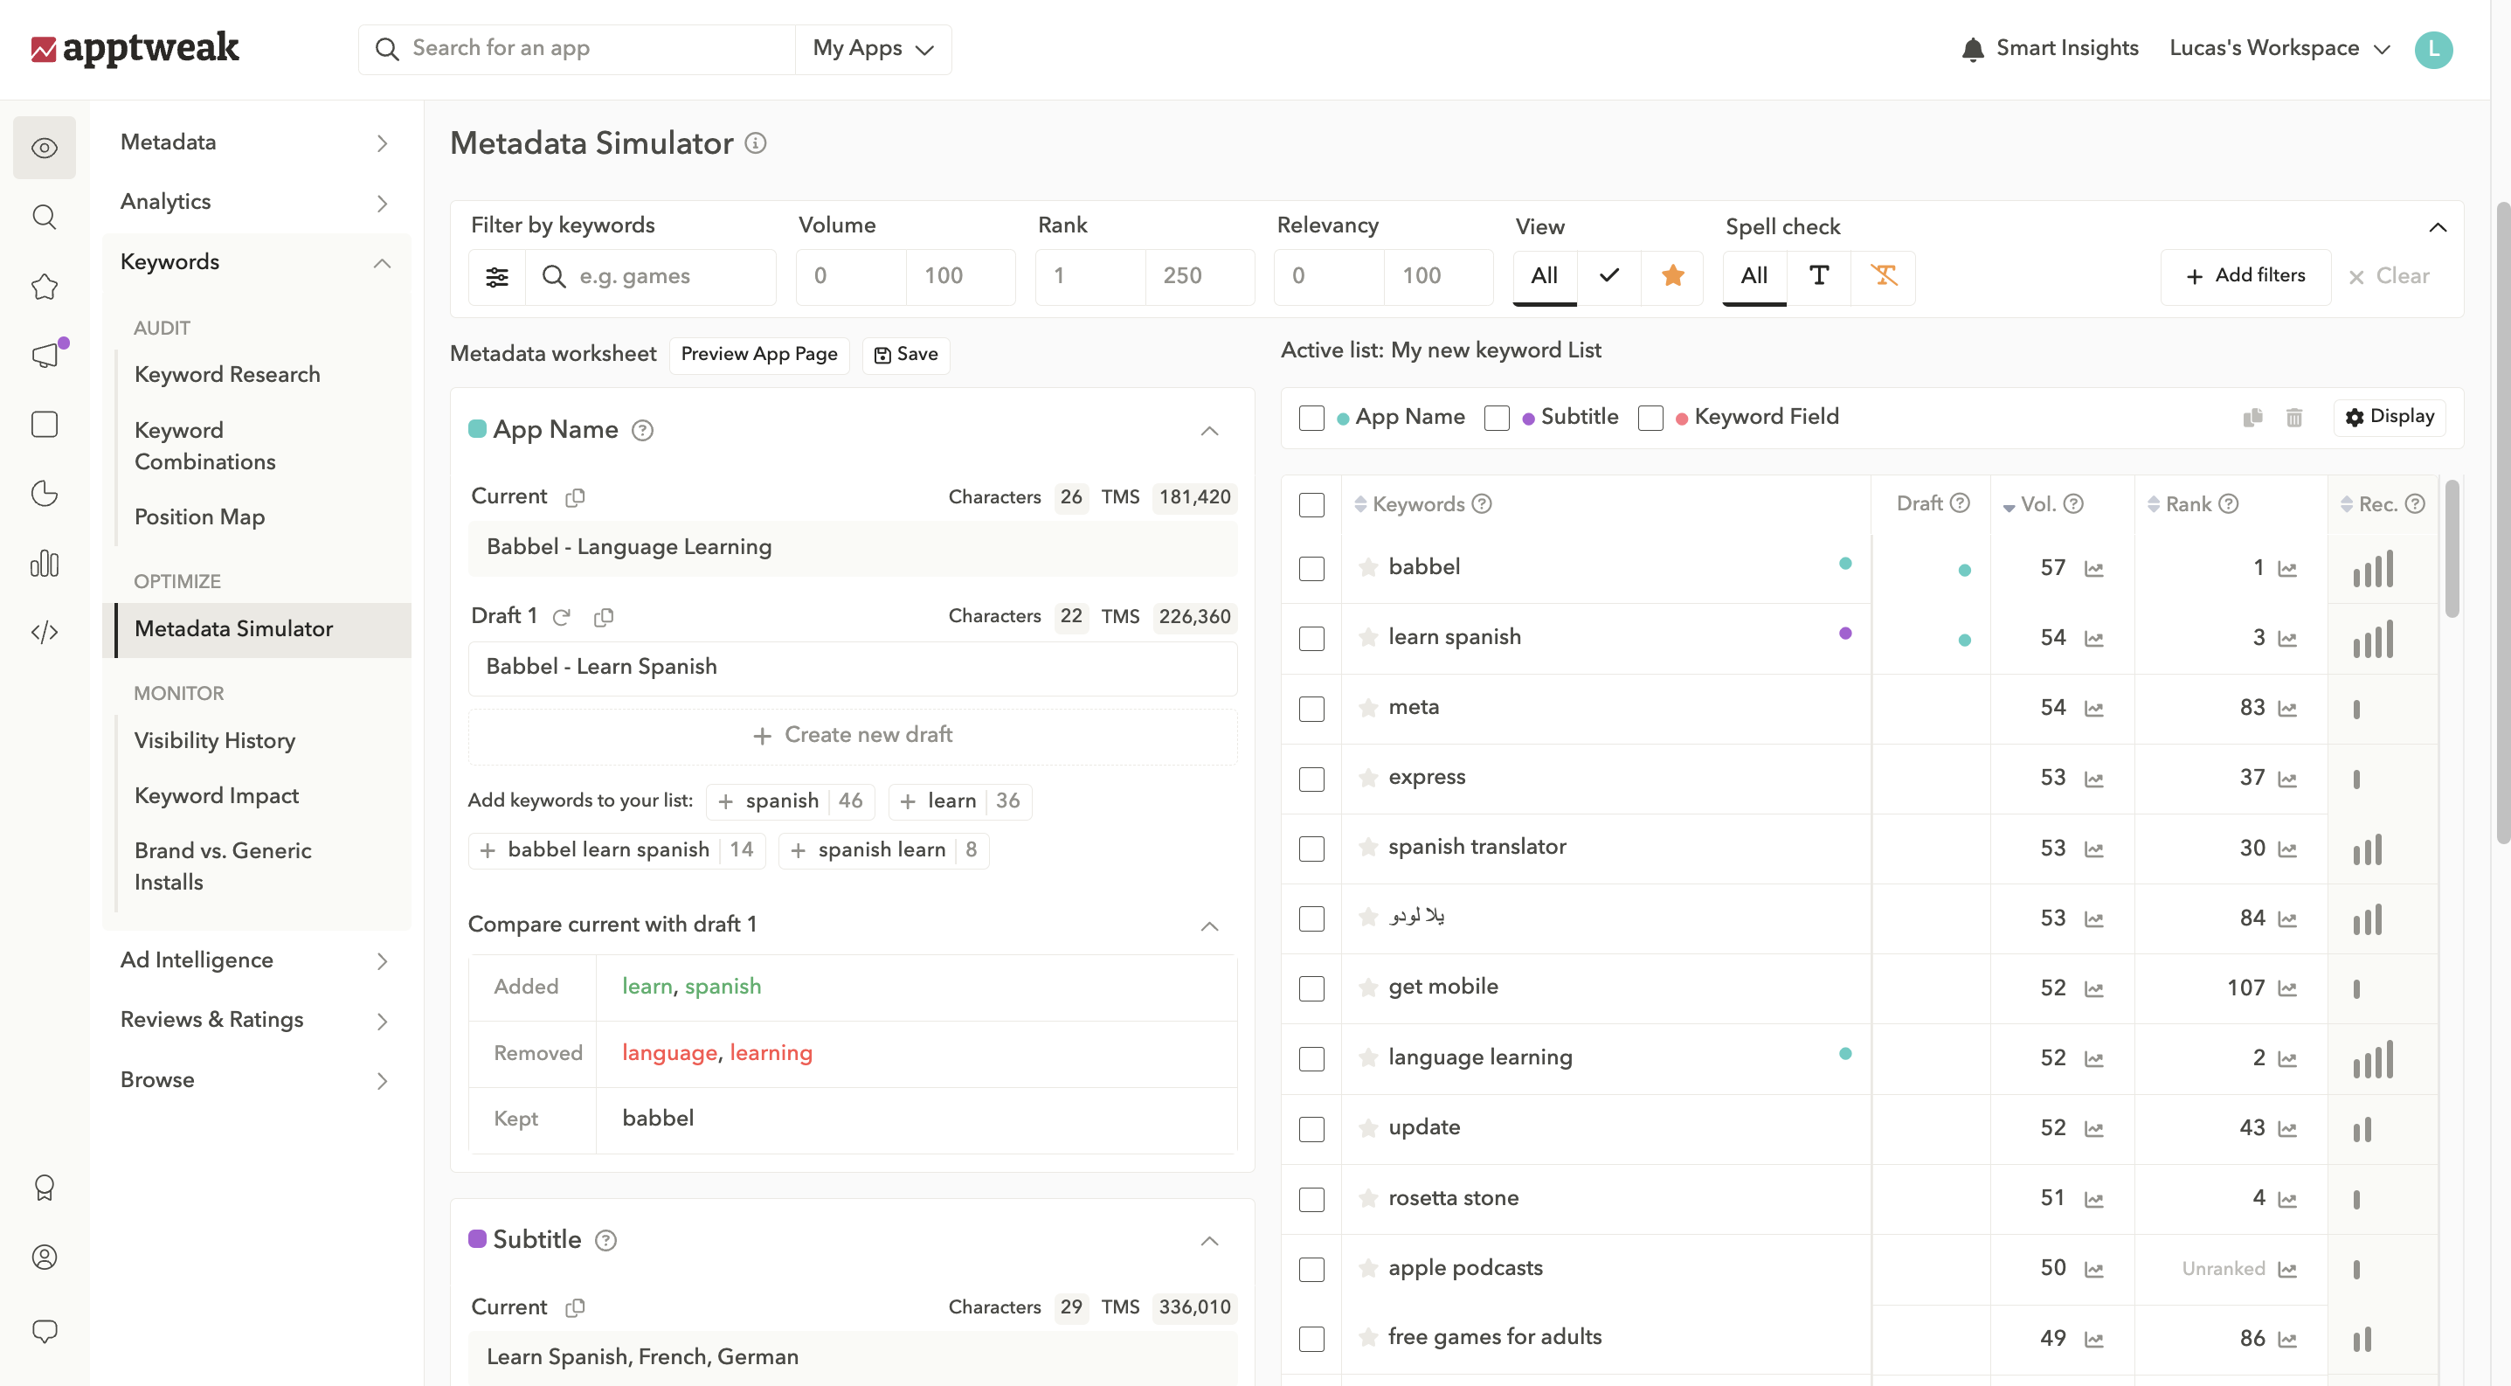The width and height of the screenshot is (2511, 1386).
Task: Open keyword filter settings sliders icon
Action: [x=497, y=277]
